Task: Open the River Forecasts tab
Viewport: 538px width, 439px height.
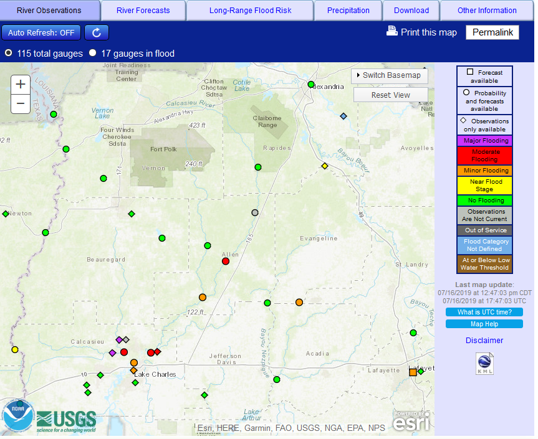Action: point(143,11)
